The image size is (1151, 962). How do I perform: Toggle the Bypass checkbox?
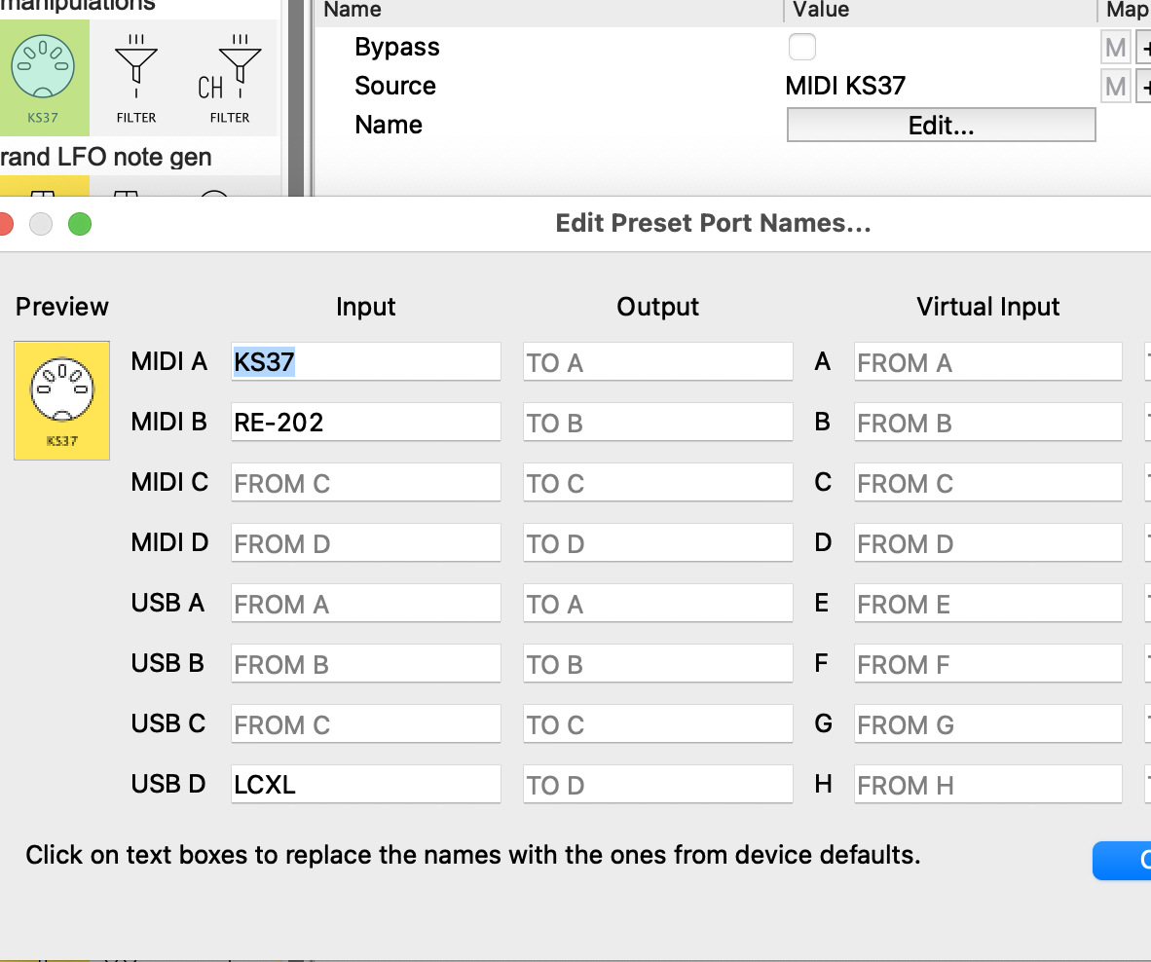(x=802, y=47)
